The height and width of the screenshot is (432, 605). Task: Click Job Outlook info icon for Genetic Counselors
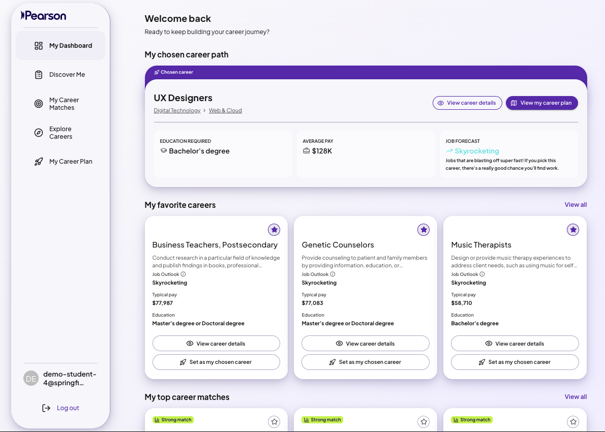332,274
